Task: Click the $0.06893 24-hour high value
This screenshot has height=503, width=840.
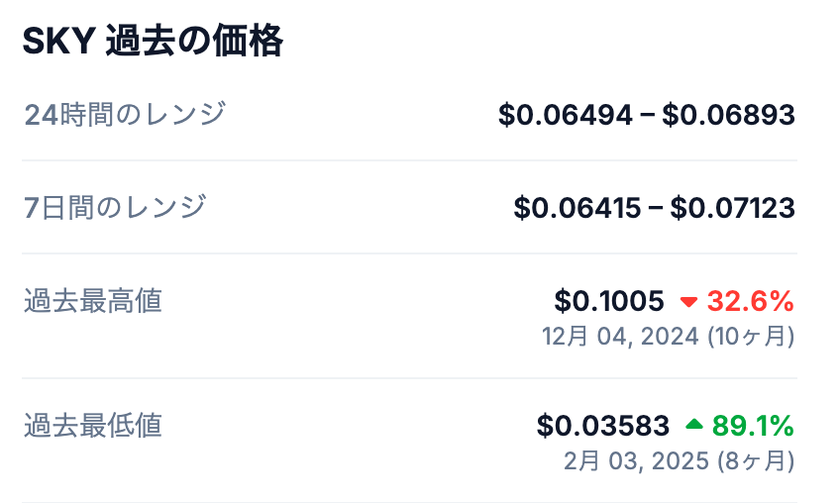Action: [x=728, y=116]
